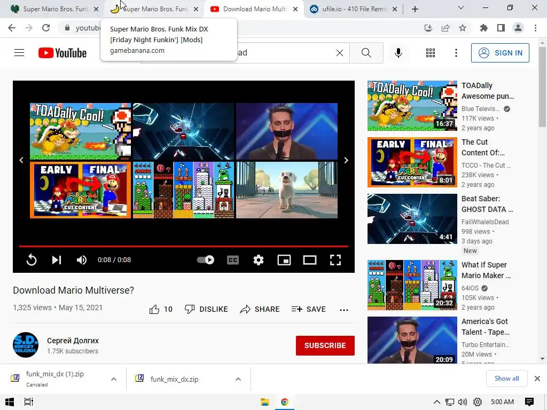Click the Blue Television channel name

480,109
